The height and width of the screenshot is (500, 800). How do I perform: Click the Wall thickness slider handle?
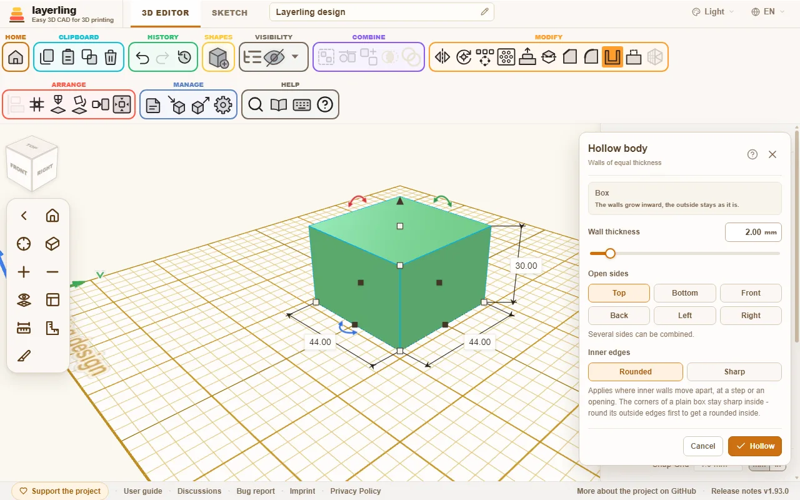[610, 253]
